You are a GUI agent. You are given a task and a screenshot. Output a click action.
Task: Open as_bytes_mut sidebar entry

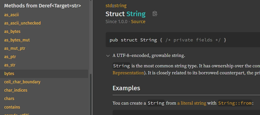(x=17, y=40)
